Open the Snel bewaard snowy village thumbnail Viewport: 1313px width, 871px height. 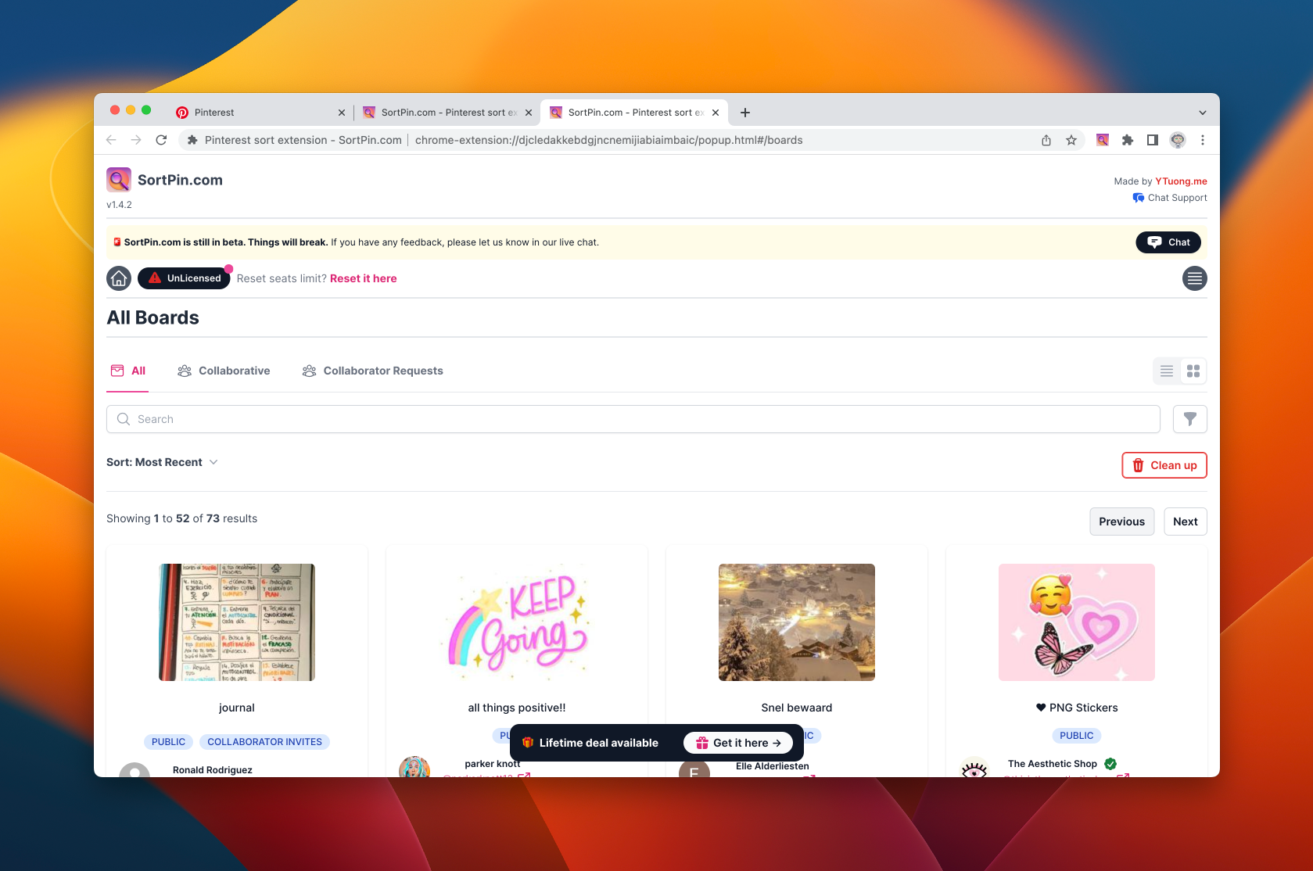click(x=797, y=622)
